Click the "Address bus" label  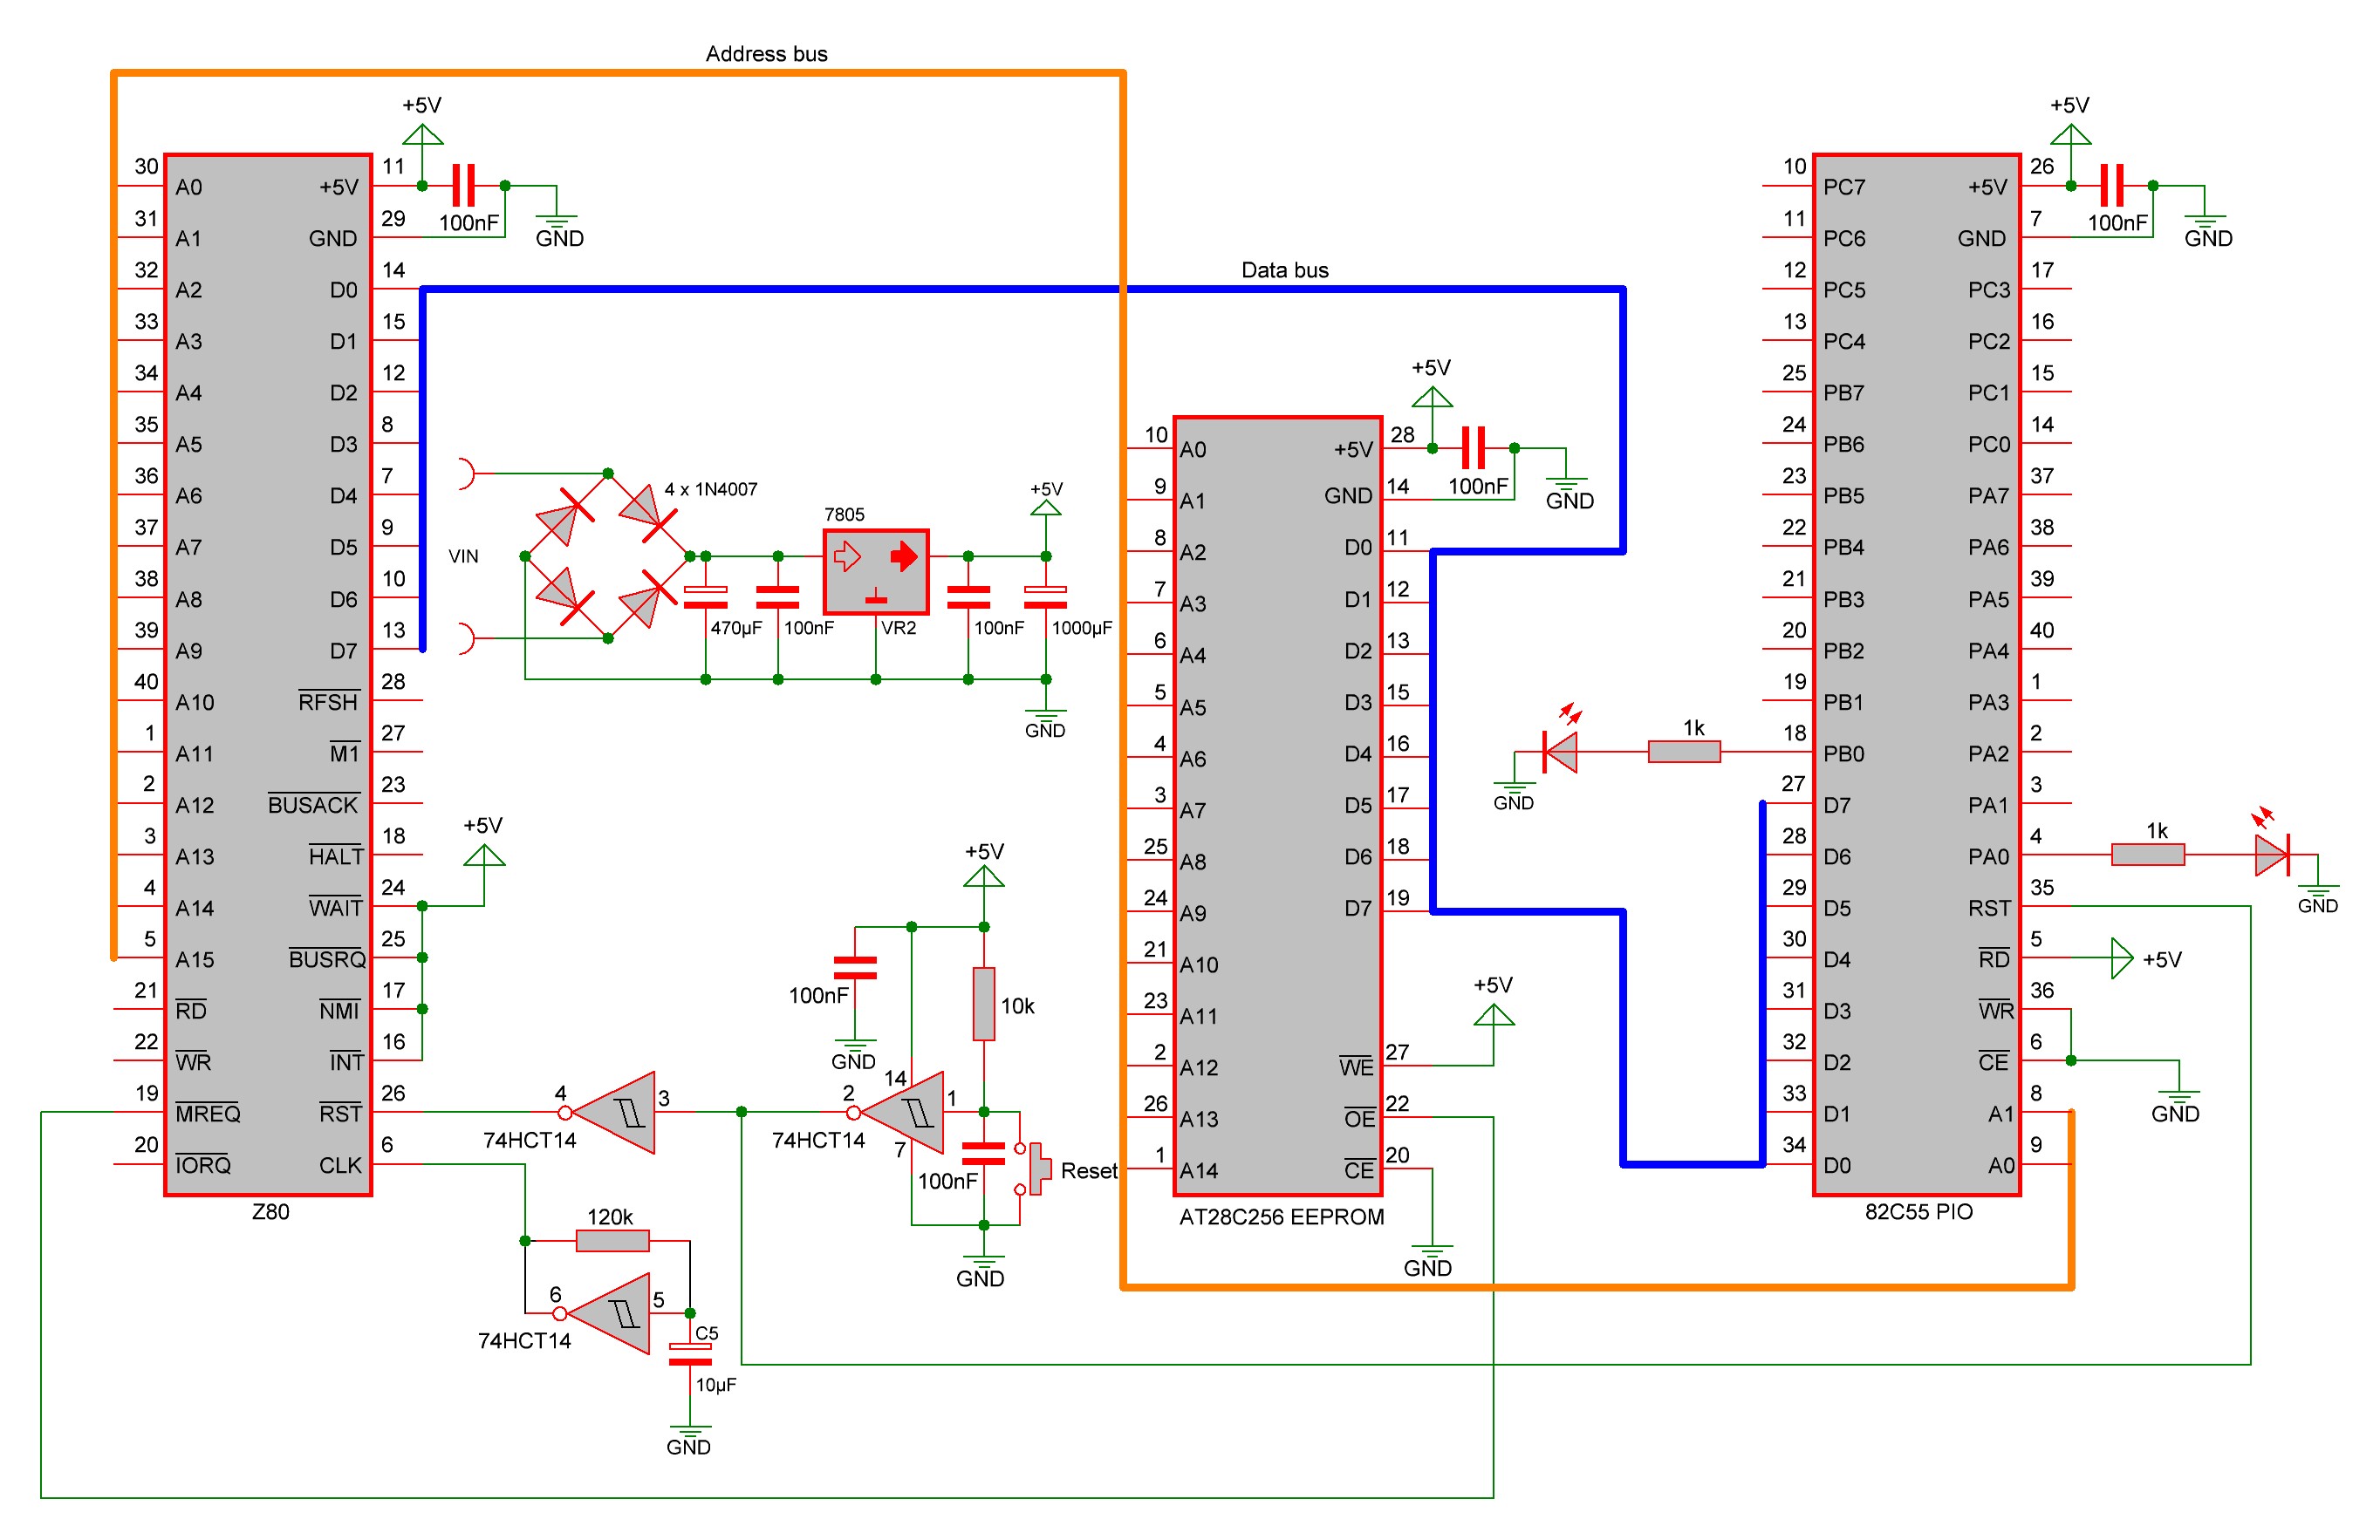point(766,54)
